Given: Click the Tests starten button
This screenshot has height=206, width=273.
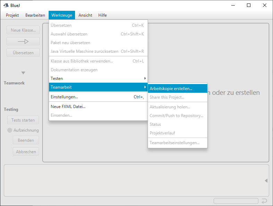Looking at the screenshot, I should [23, 120].
